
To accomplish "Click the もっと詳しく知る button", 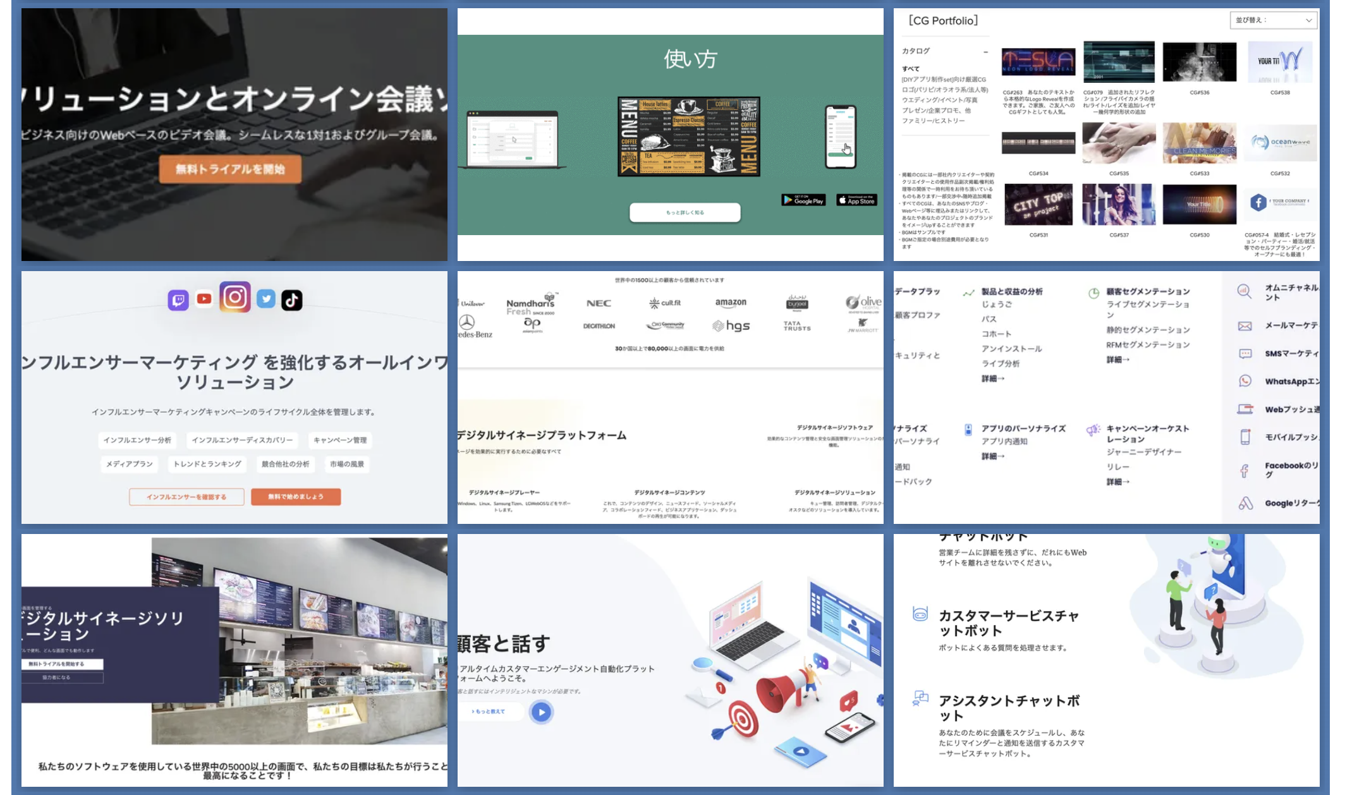I will click(x=685, y=212).
